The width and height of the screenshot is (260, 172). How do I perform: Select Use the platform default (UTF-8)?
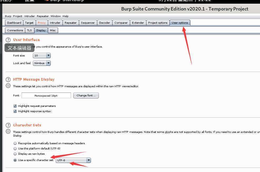pos(15,148)
